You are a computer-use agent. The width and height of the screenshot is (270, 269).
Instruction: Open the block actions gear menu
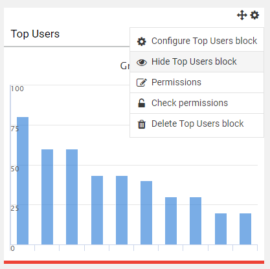click(x=254, y=16)
